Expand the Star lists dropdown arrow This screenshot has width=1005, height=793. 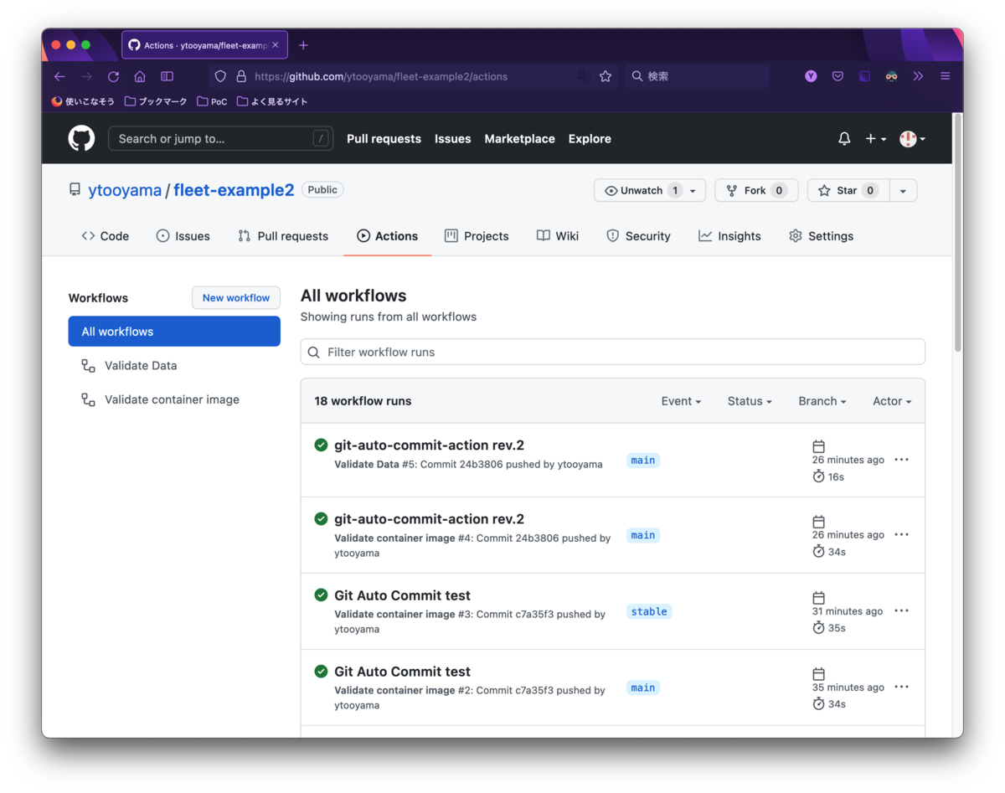903,191
